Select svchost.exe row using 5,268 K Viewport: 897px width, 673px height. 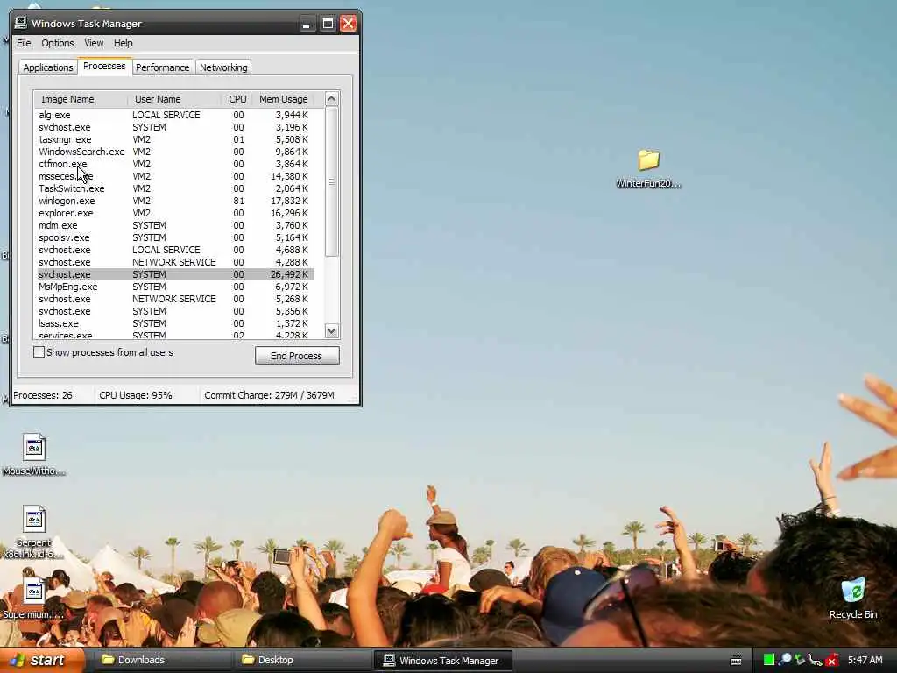tap(174, 299)
